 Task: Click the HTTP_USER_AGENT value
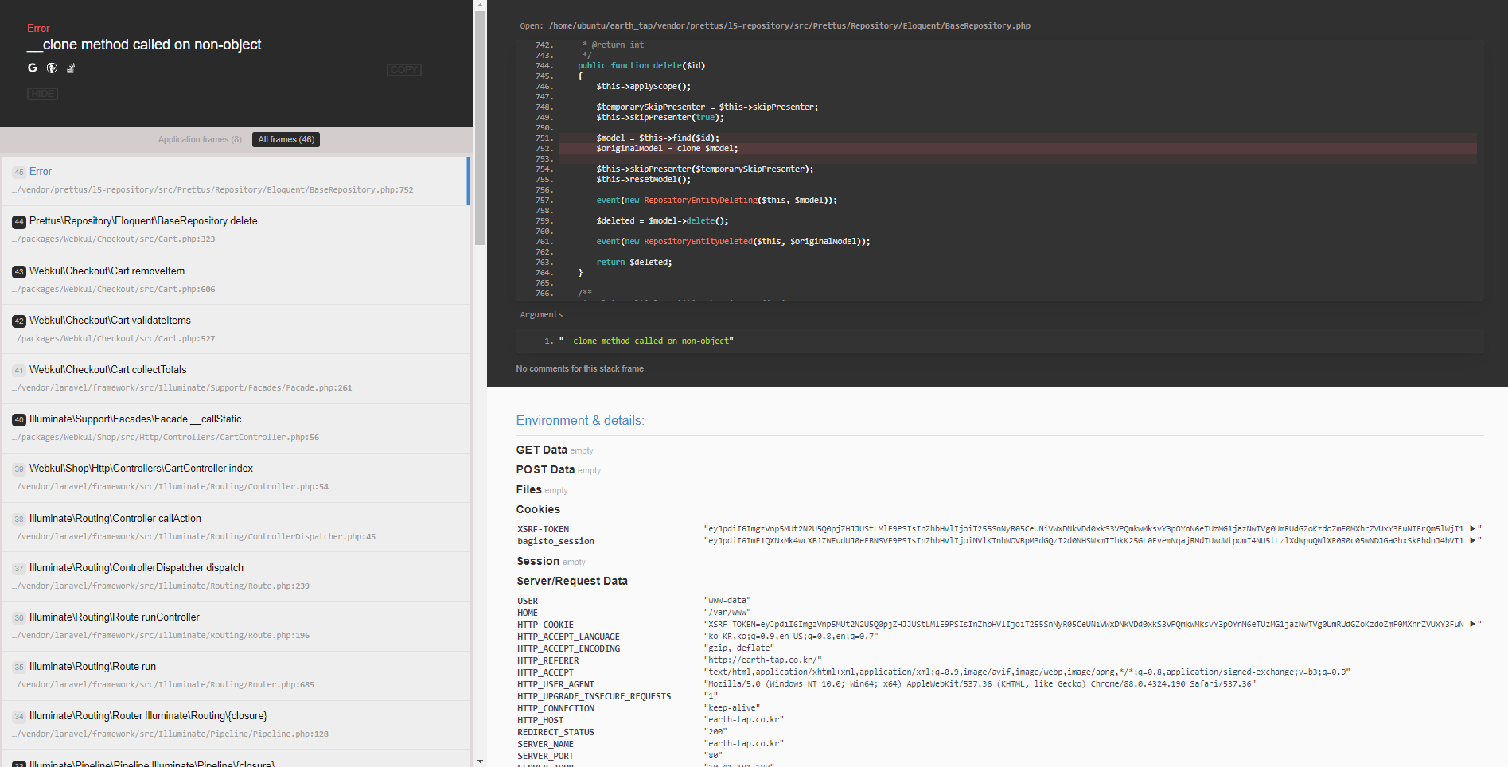(980, 684)
